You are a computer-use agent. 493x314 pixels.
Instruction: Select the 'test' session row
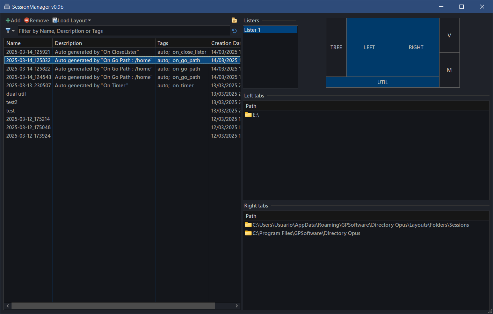[x=122, y=111]
